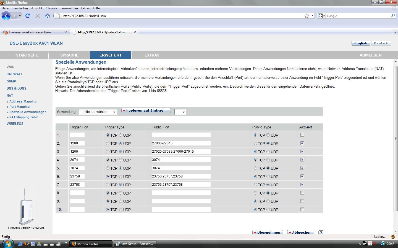
Task: Open the entry number dropdown beside Kopieren
Action: point(180,112)
